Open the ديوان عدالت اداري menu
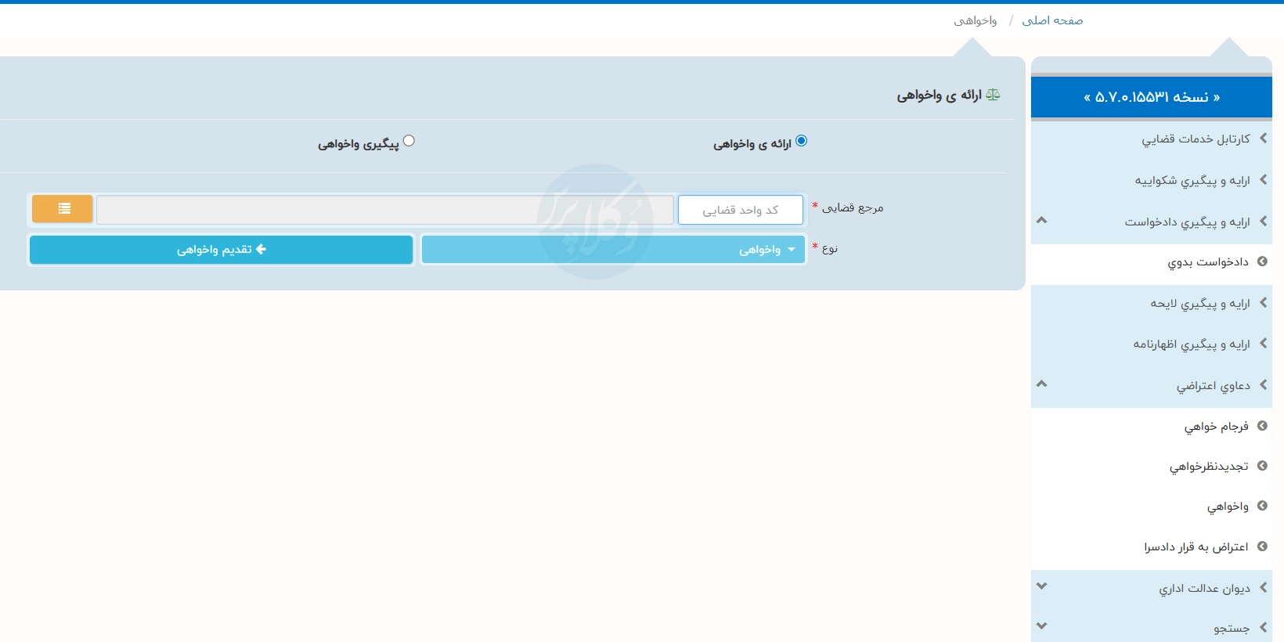1284x642 pixels. (1205, 588)
